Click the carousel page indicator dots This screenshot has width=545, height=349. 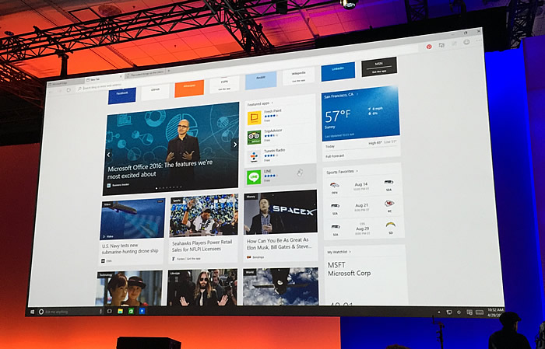click(x=168, y=187)
